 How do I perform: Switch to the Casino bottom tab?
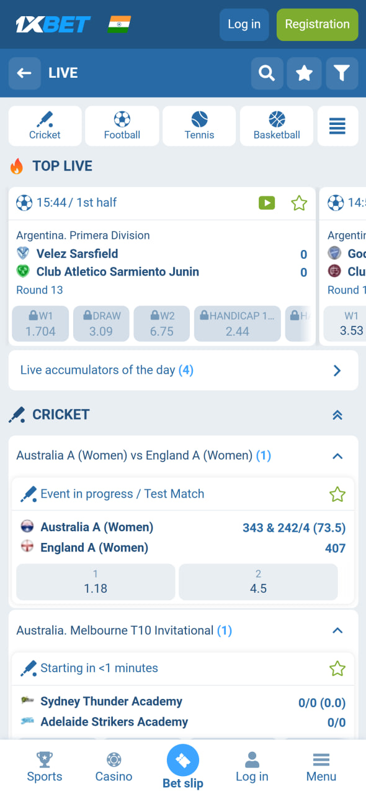(114, 767)
